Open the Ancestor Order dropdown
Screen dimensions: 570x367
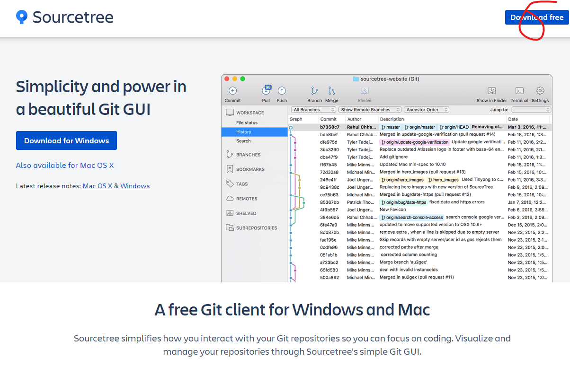(427, 110)
